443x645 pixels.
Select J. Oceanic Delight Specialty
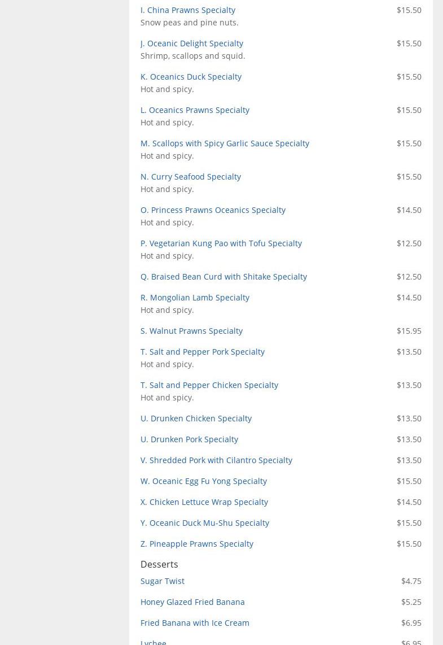tap(191, 43)
